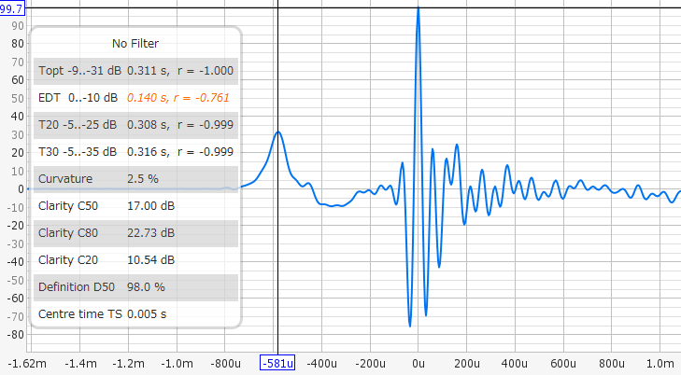Click the 99.7 cursor value box
This screenshot has height=375, width=681.
click(x=12, y=7)
